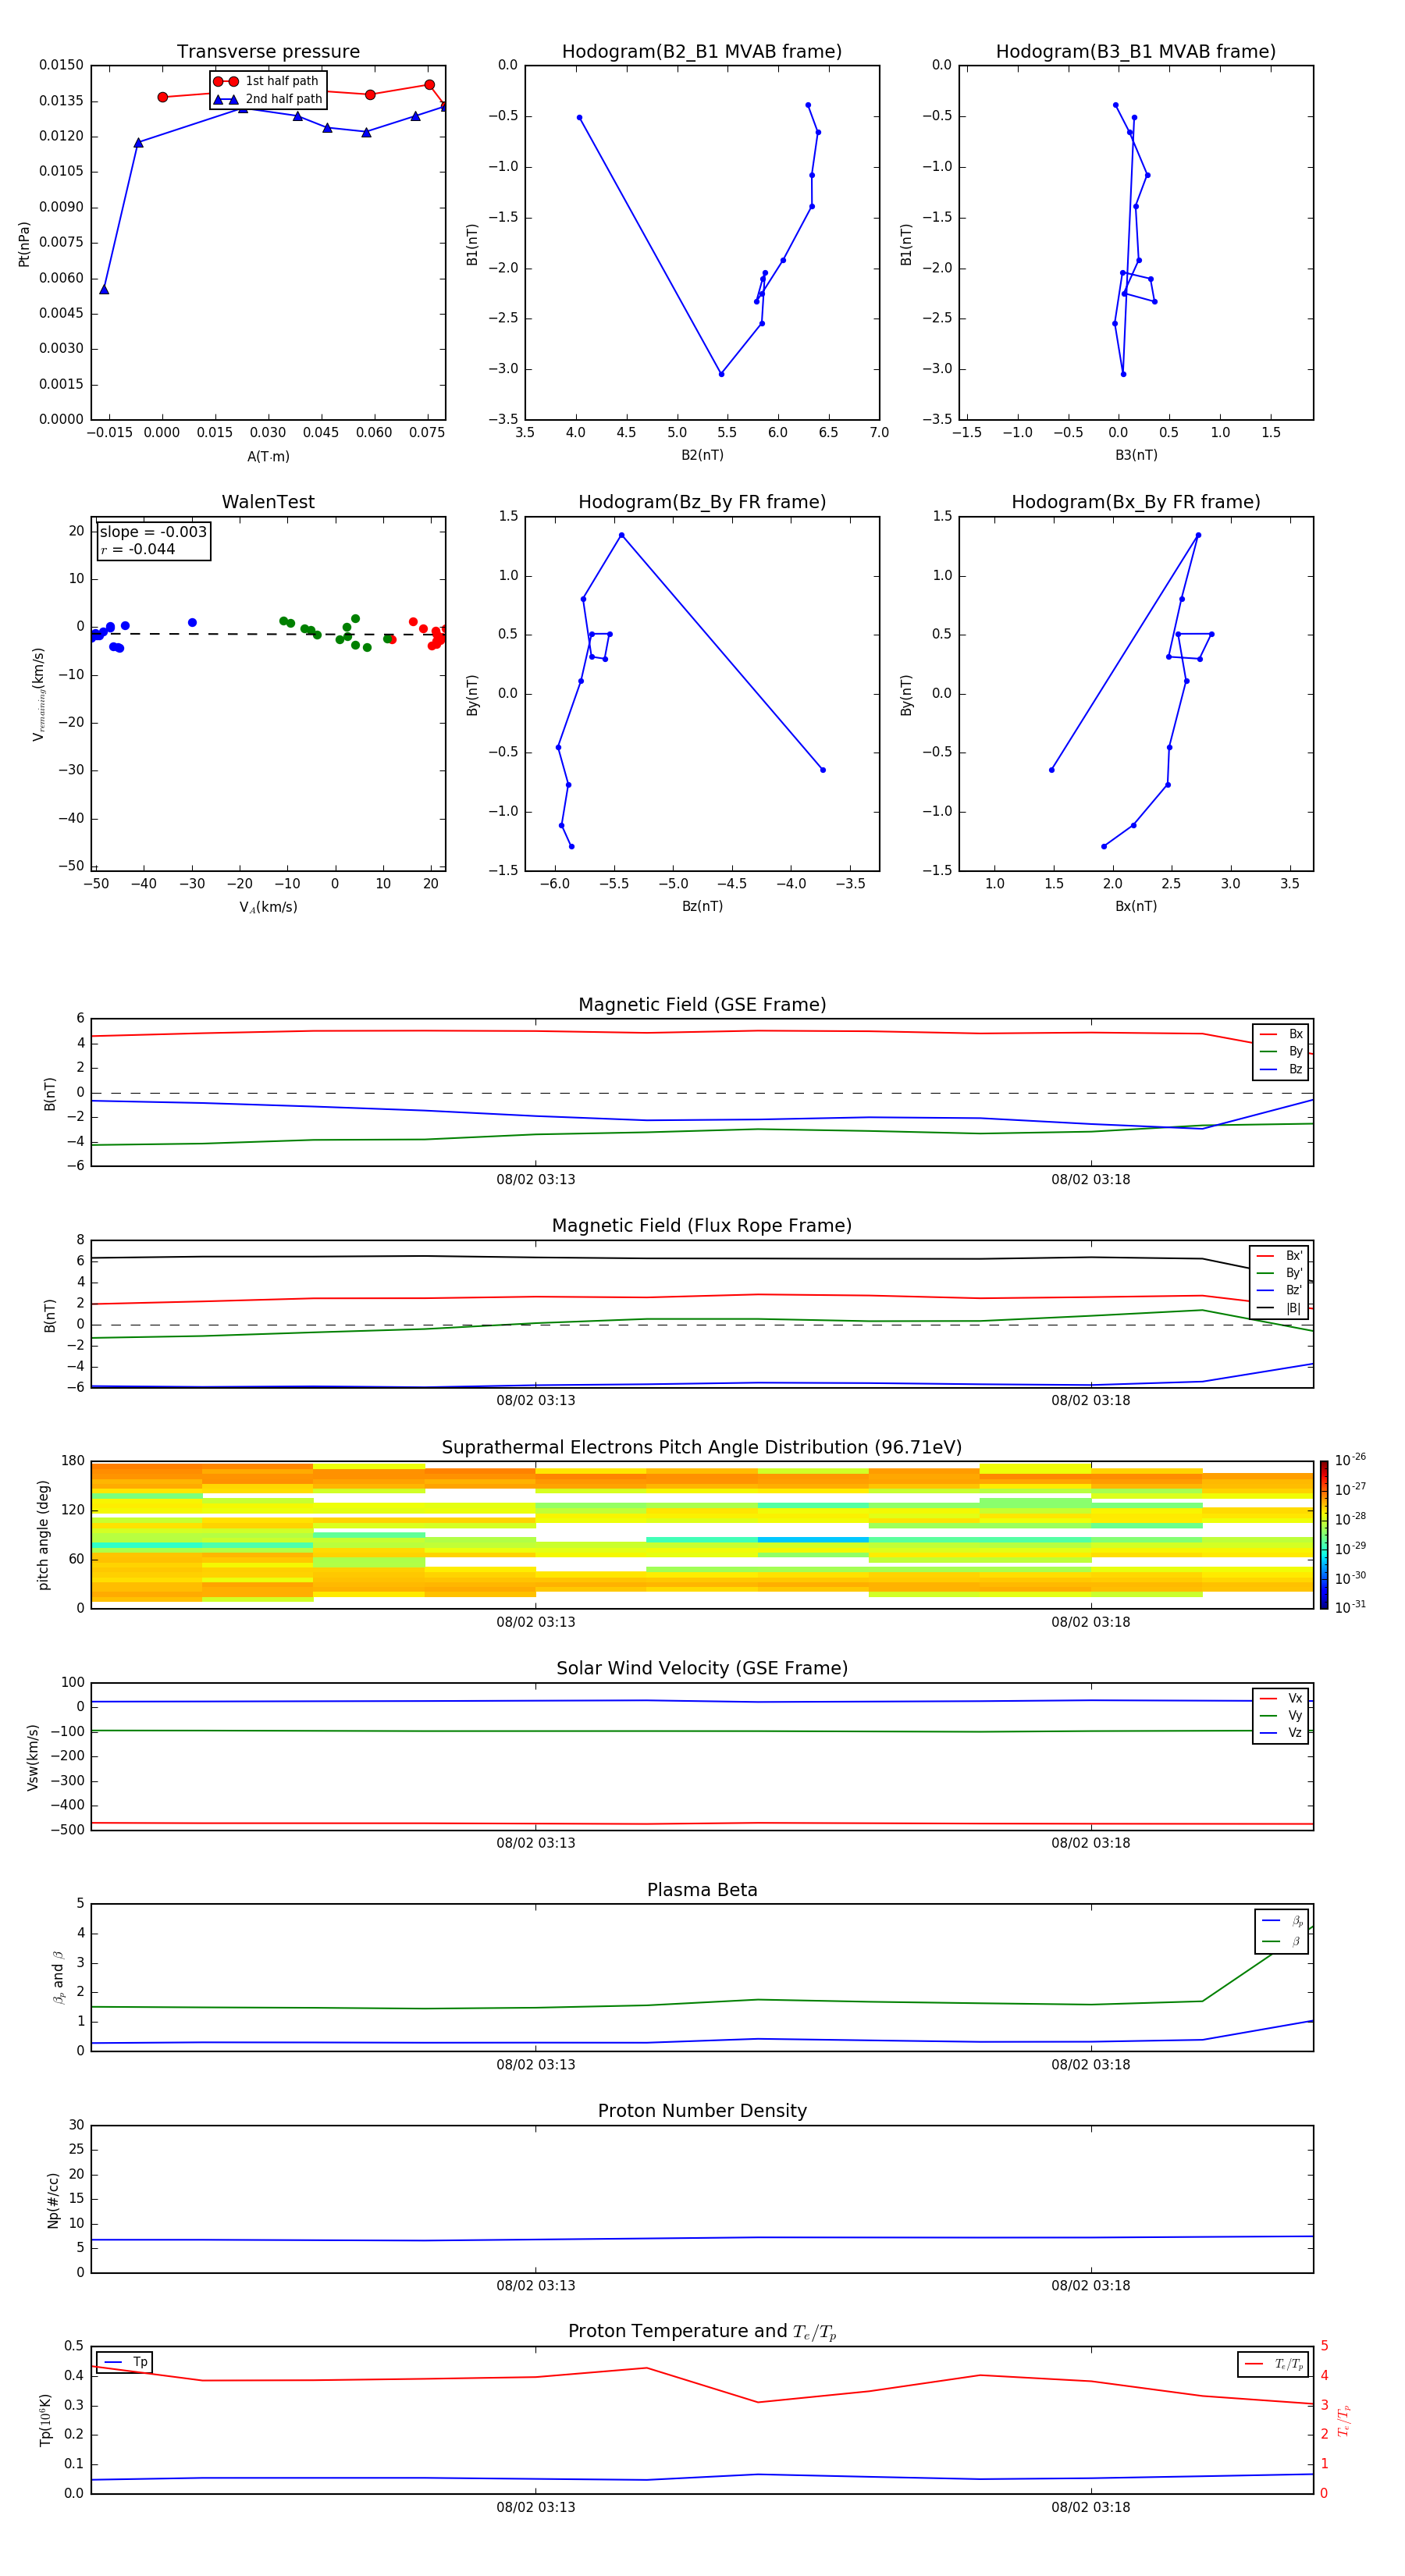Click the 'A(T·m)' x-axis label
This screenshot has height=2576, width=1405.
click(x=268, y=457)
